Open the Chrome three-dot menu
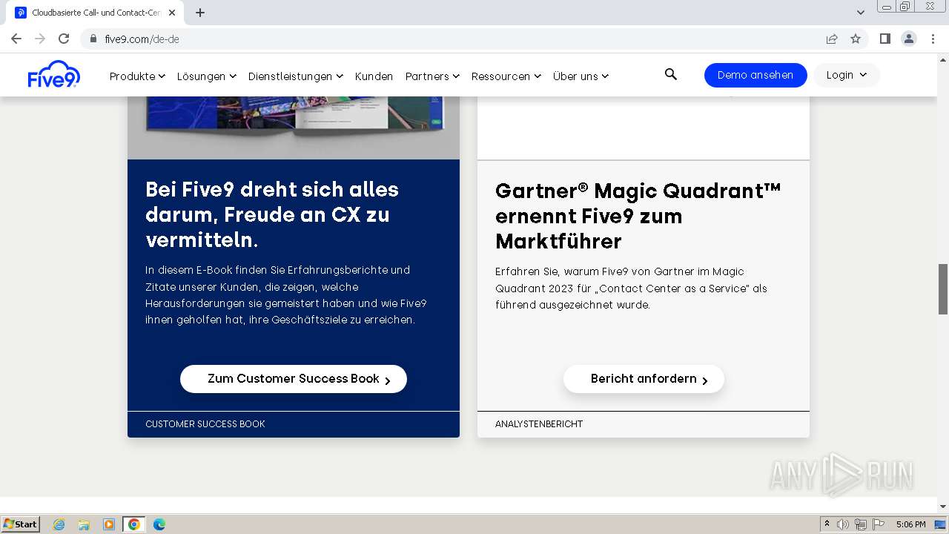This screenshot has height=534, width=949. tap(933, 39)
